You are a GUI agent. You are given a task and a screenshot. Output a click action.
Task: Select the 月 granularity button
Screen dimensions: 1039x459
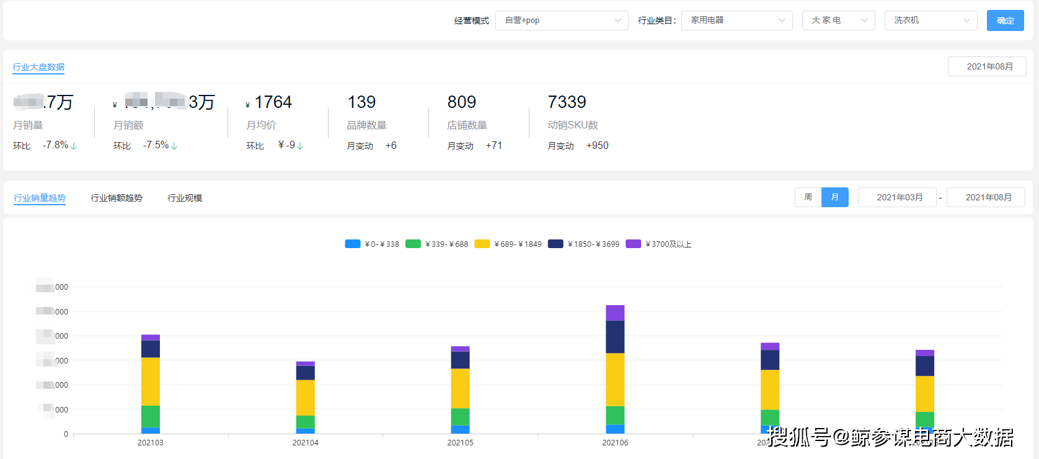point(835,197)
